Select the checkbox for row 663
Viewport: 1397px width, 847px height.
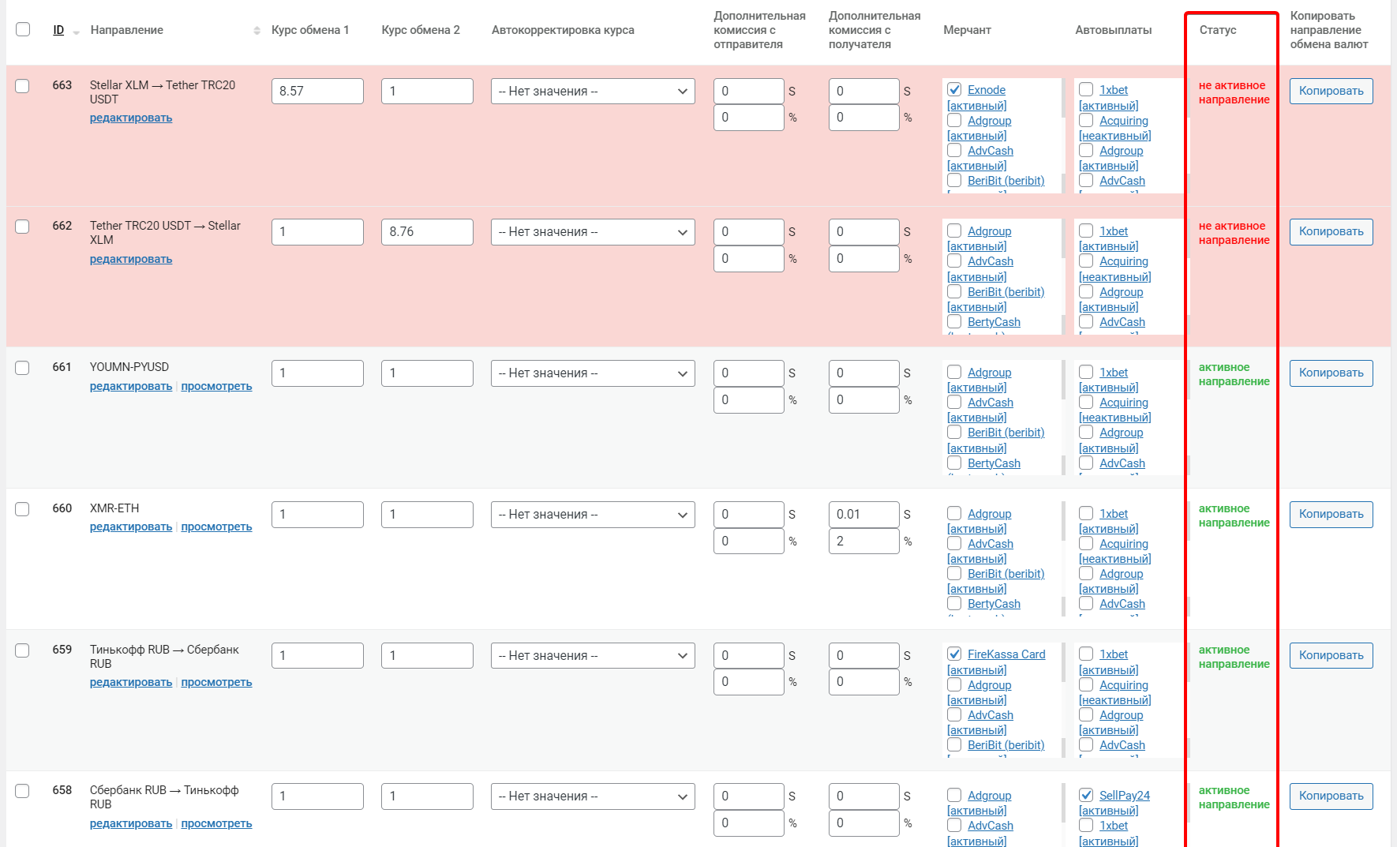(23, 86)
